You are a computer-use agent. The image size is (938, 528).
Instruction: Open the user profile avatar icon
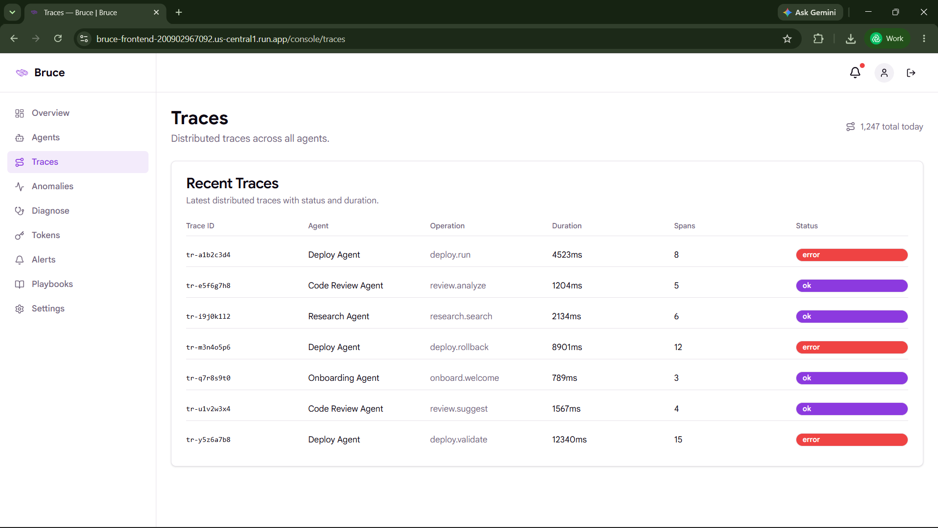pos(884,73)
